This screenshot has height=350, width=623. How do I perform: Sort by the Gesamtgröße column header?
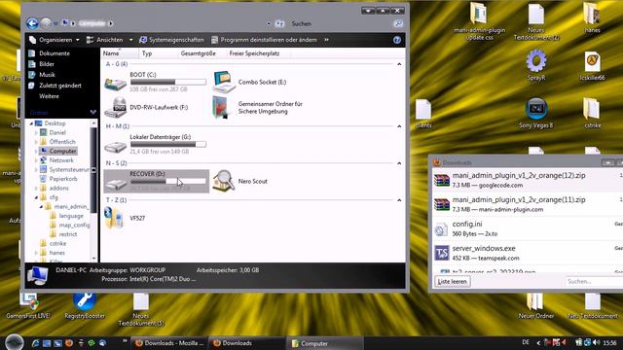(x=202, y=53)
